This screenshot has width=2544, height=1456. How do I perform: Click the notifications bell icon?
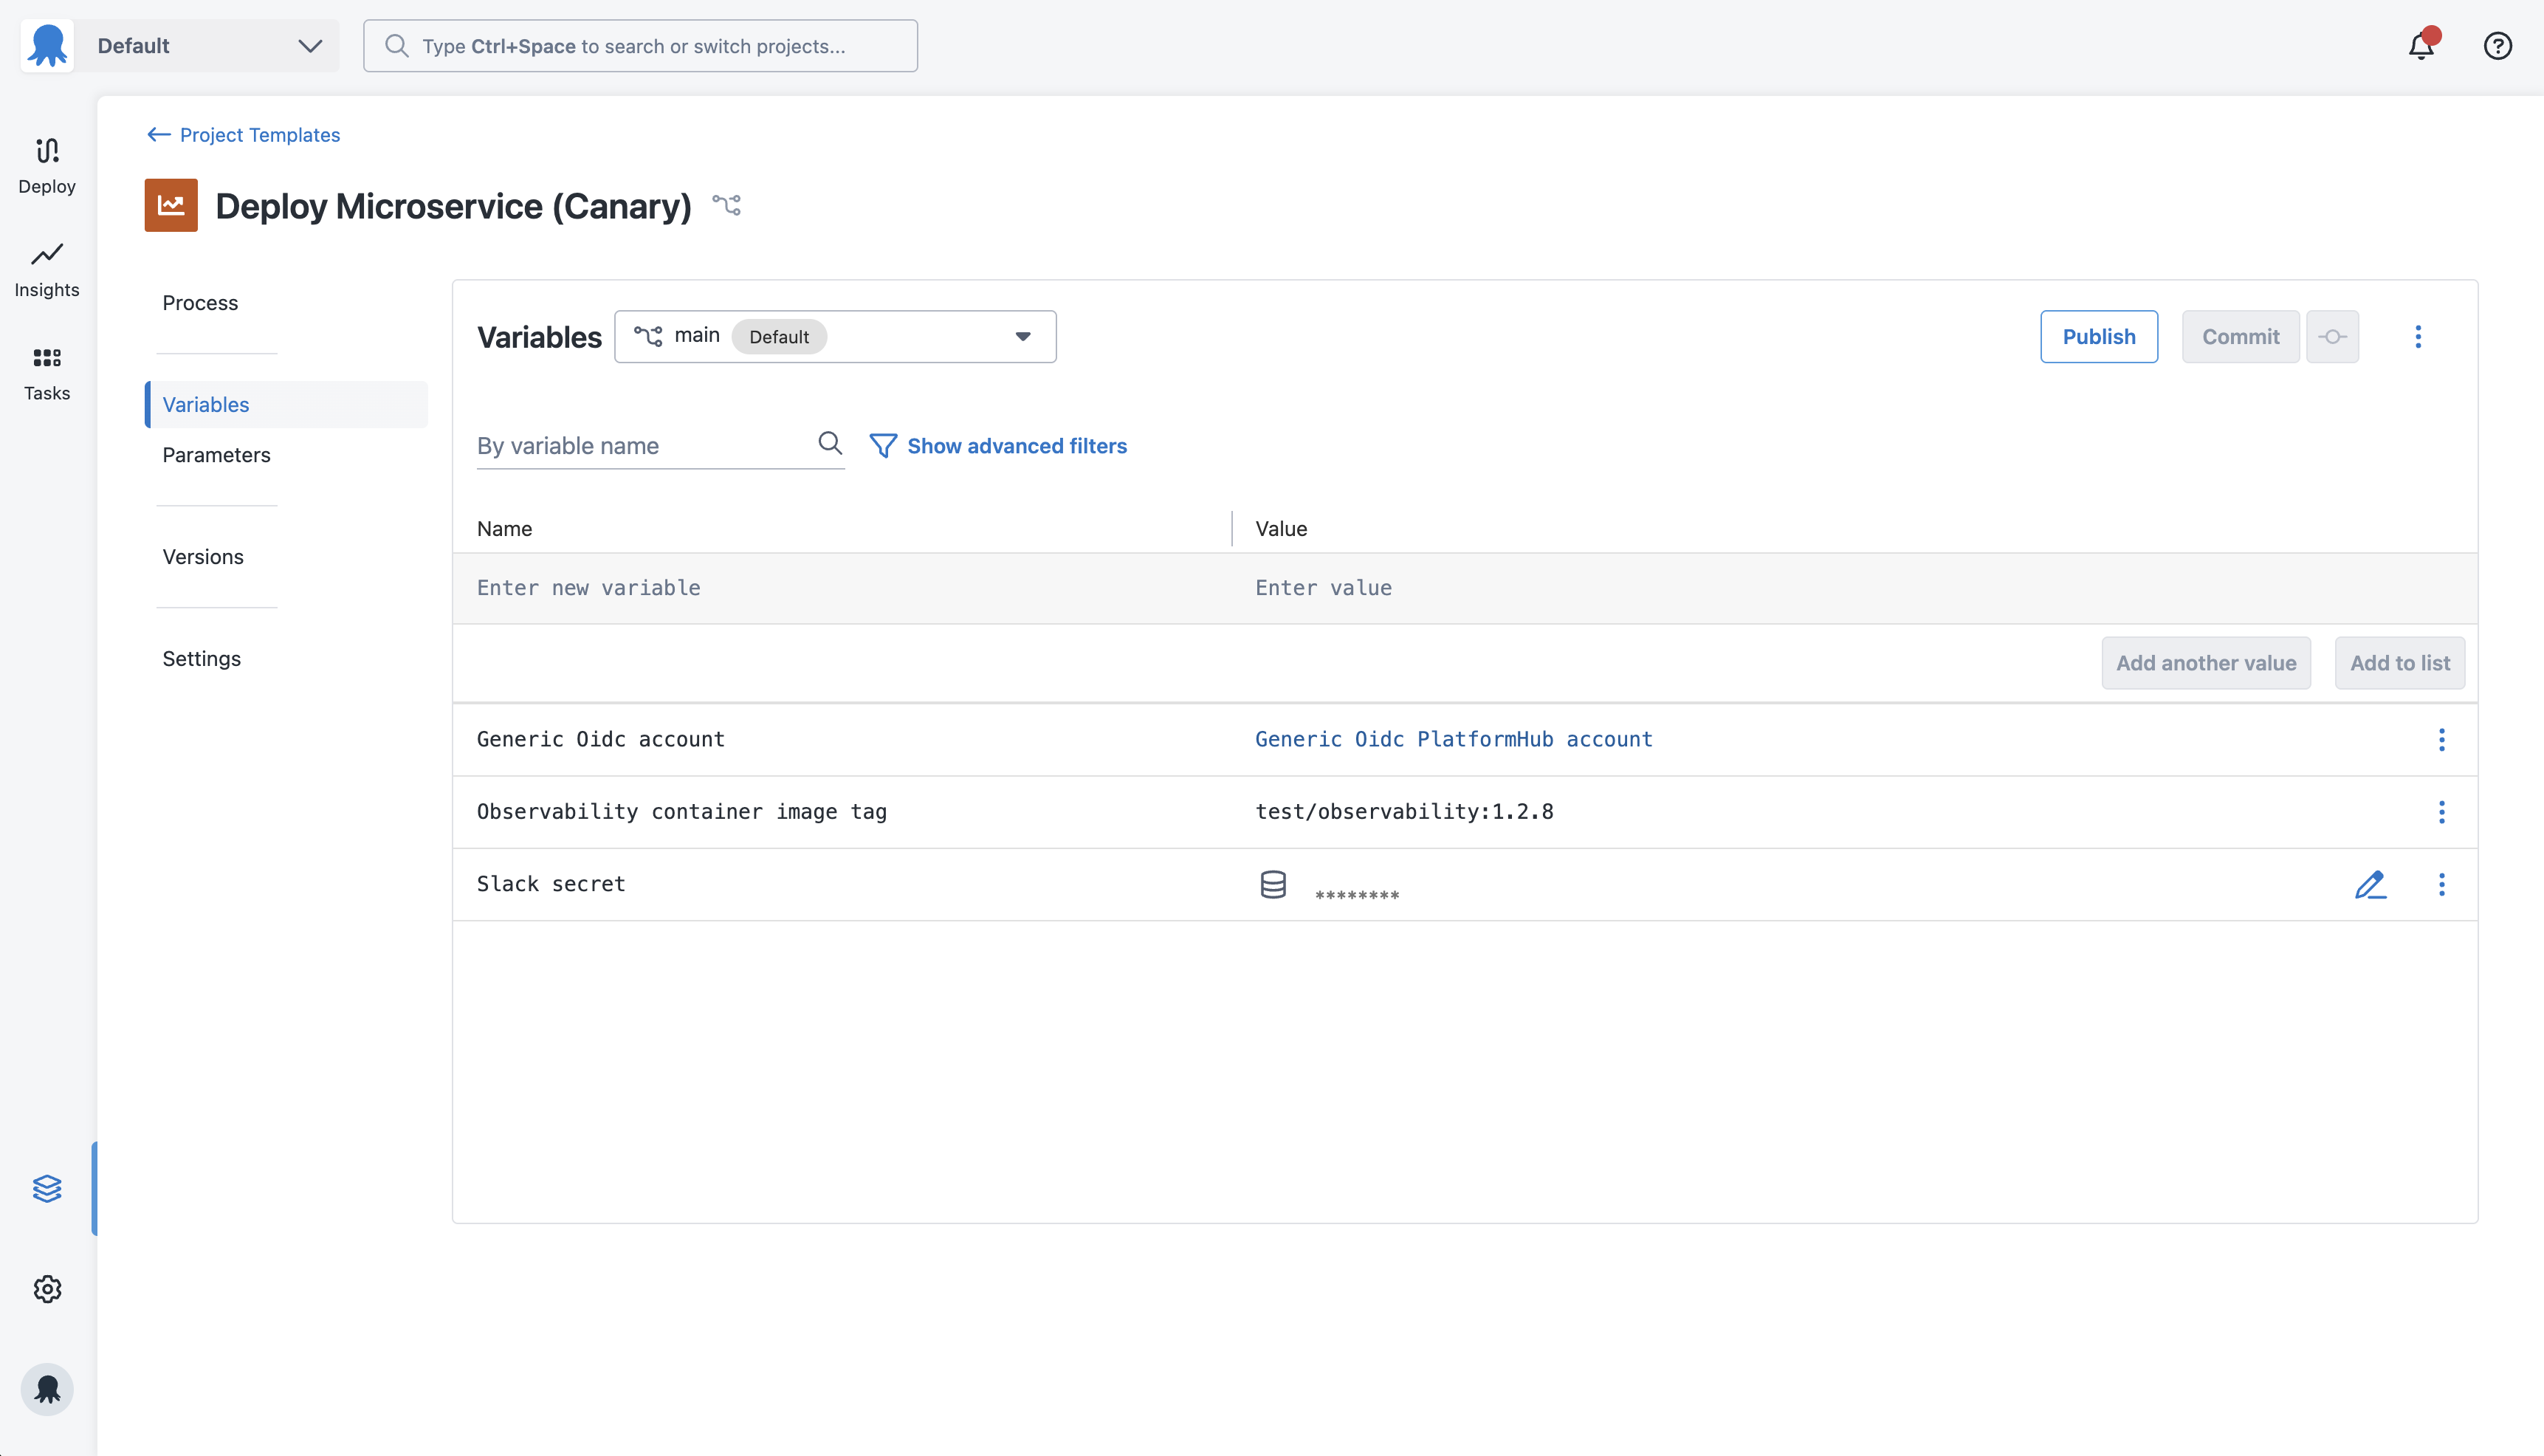coord(2420,45)
